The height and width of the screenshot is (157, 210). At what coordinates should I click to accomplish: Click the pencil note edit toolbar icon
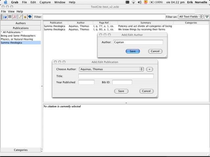coord(20,17)
